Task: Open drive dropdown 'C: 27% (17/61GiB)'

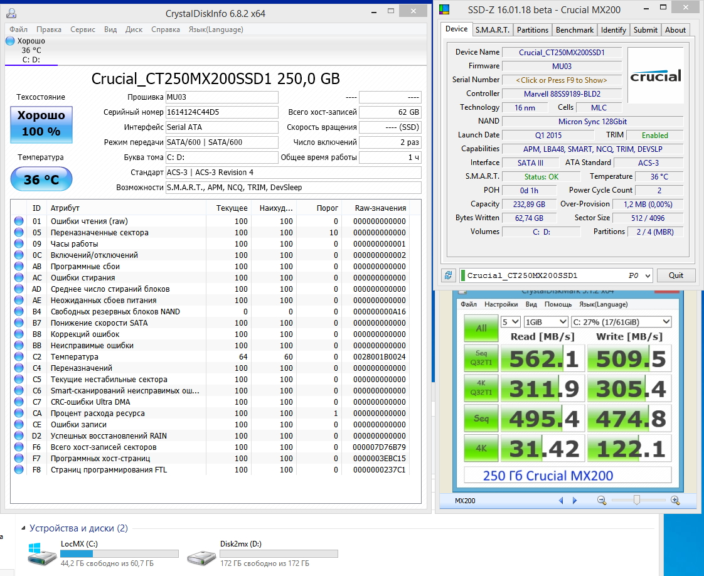Action: 621,322
